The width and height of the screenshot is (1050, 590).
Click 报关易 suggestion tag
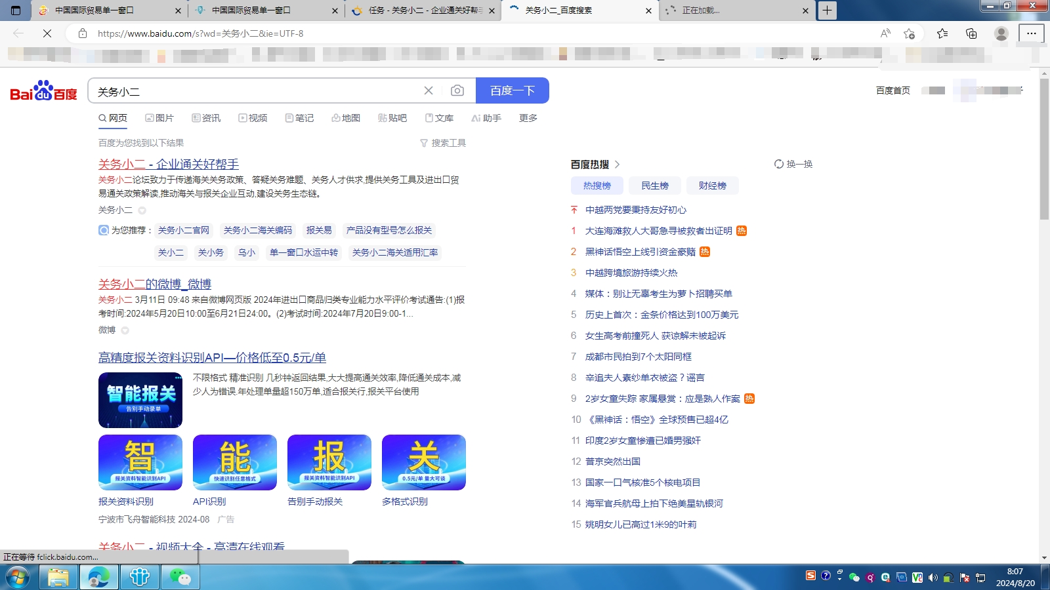point(319,230)
